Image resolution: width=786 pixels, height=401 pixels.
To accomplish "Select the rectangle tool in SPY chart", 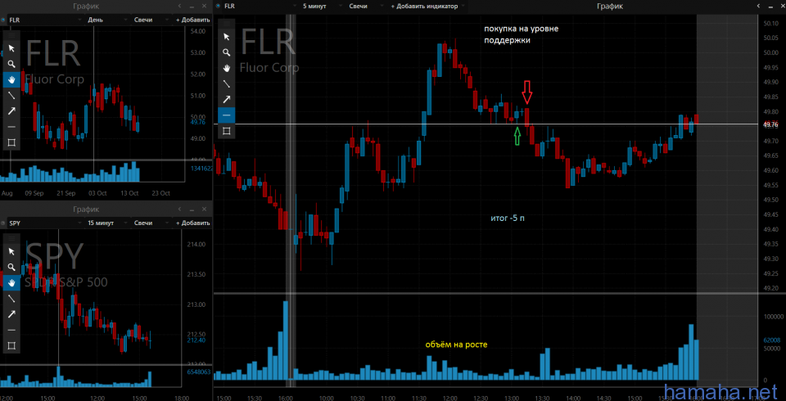I will pyautogui.click(x=11, y=345).
